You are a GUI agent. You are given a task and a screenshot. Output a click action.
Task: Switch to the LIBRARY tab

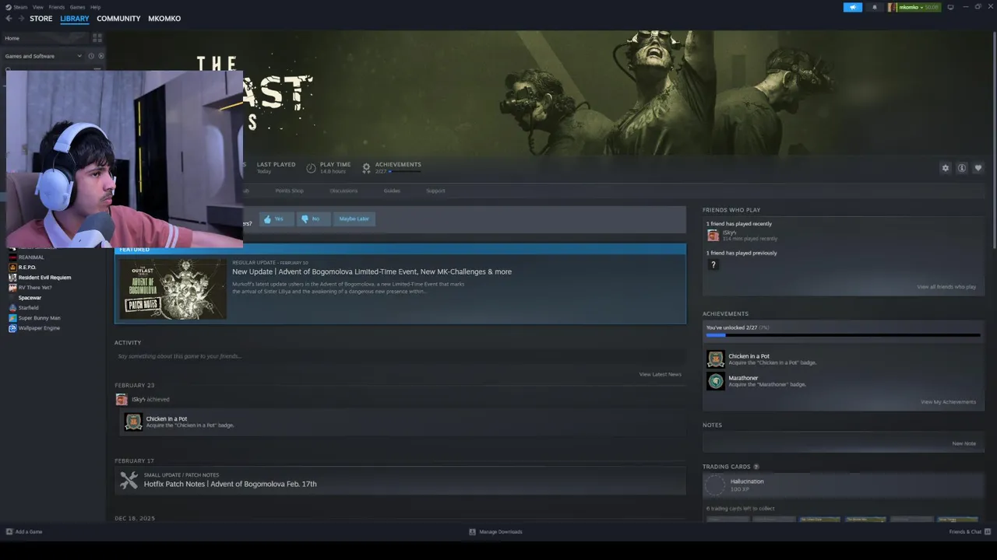75,19
